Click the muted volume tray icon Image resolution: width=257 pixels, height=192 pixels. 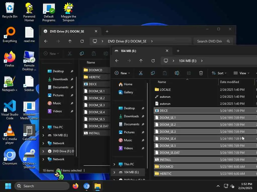232,186
